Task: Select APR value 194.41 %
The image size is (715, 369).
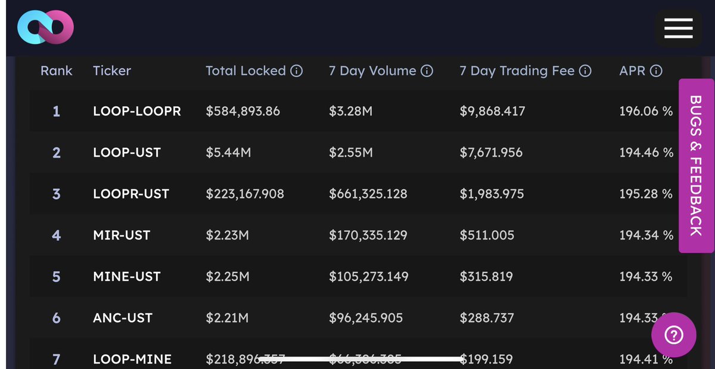Action: (x=646, y=359)
